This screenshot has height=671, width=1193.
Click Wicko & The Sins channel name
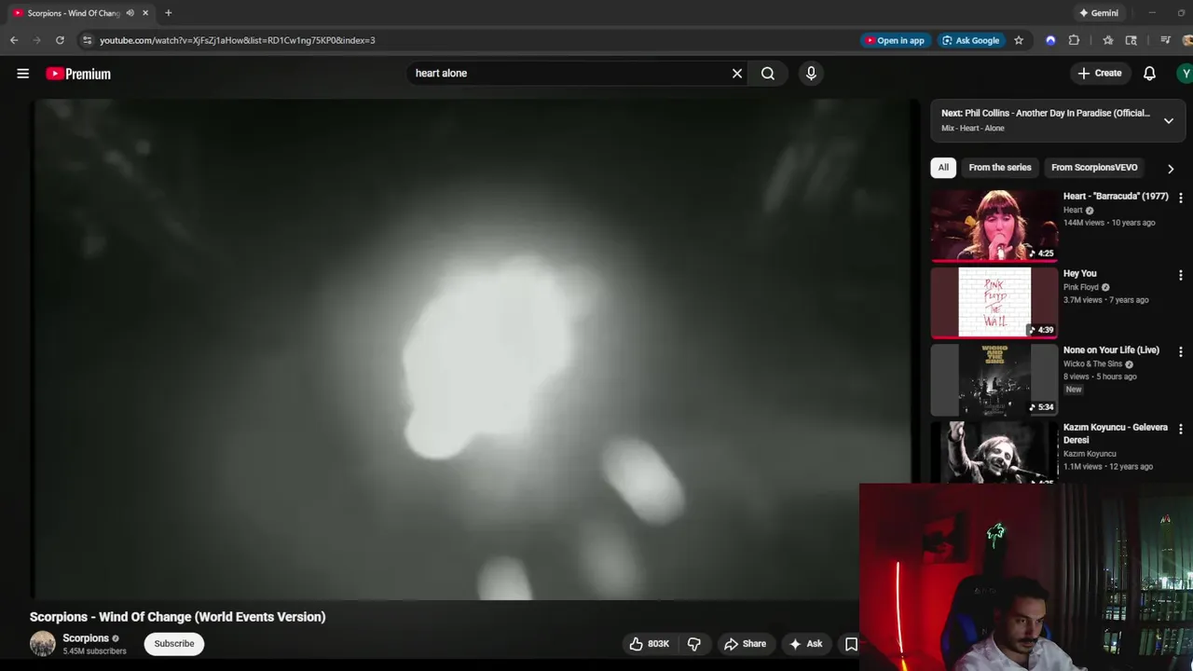coord(1092,364)
